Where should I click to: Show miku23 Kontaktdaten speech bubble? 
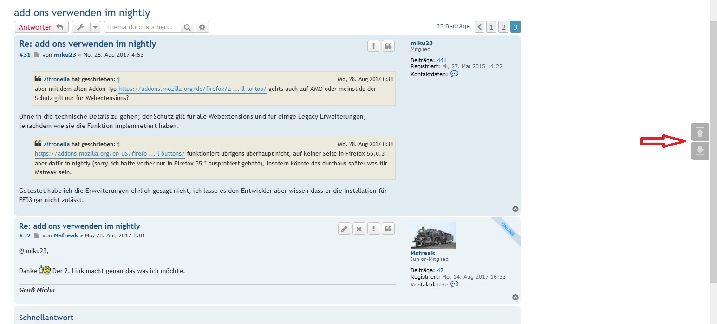point(455,74)
